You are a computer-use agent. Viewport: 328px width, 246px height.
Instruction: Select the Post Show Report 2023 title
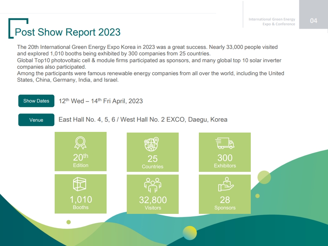click(x=68, y=32)
